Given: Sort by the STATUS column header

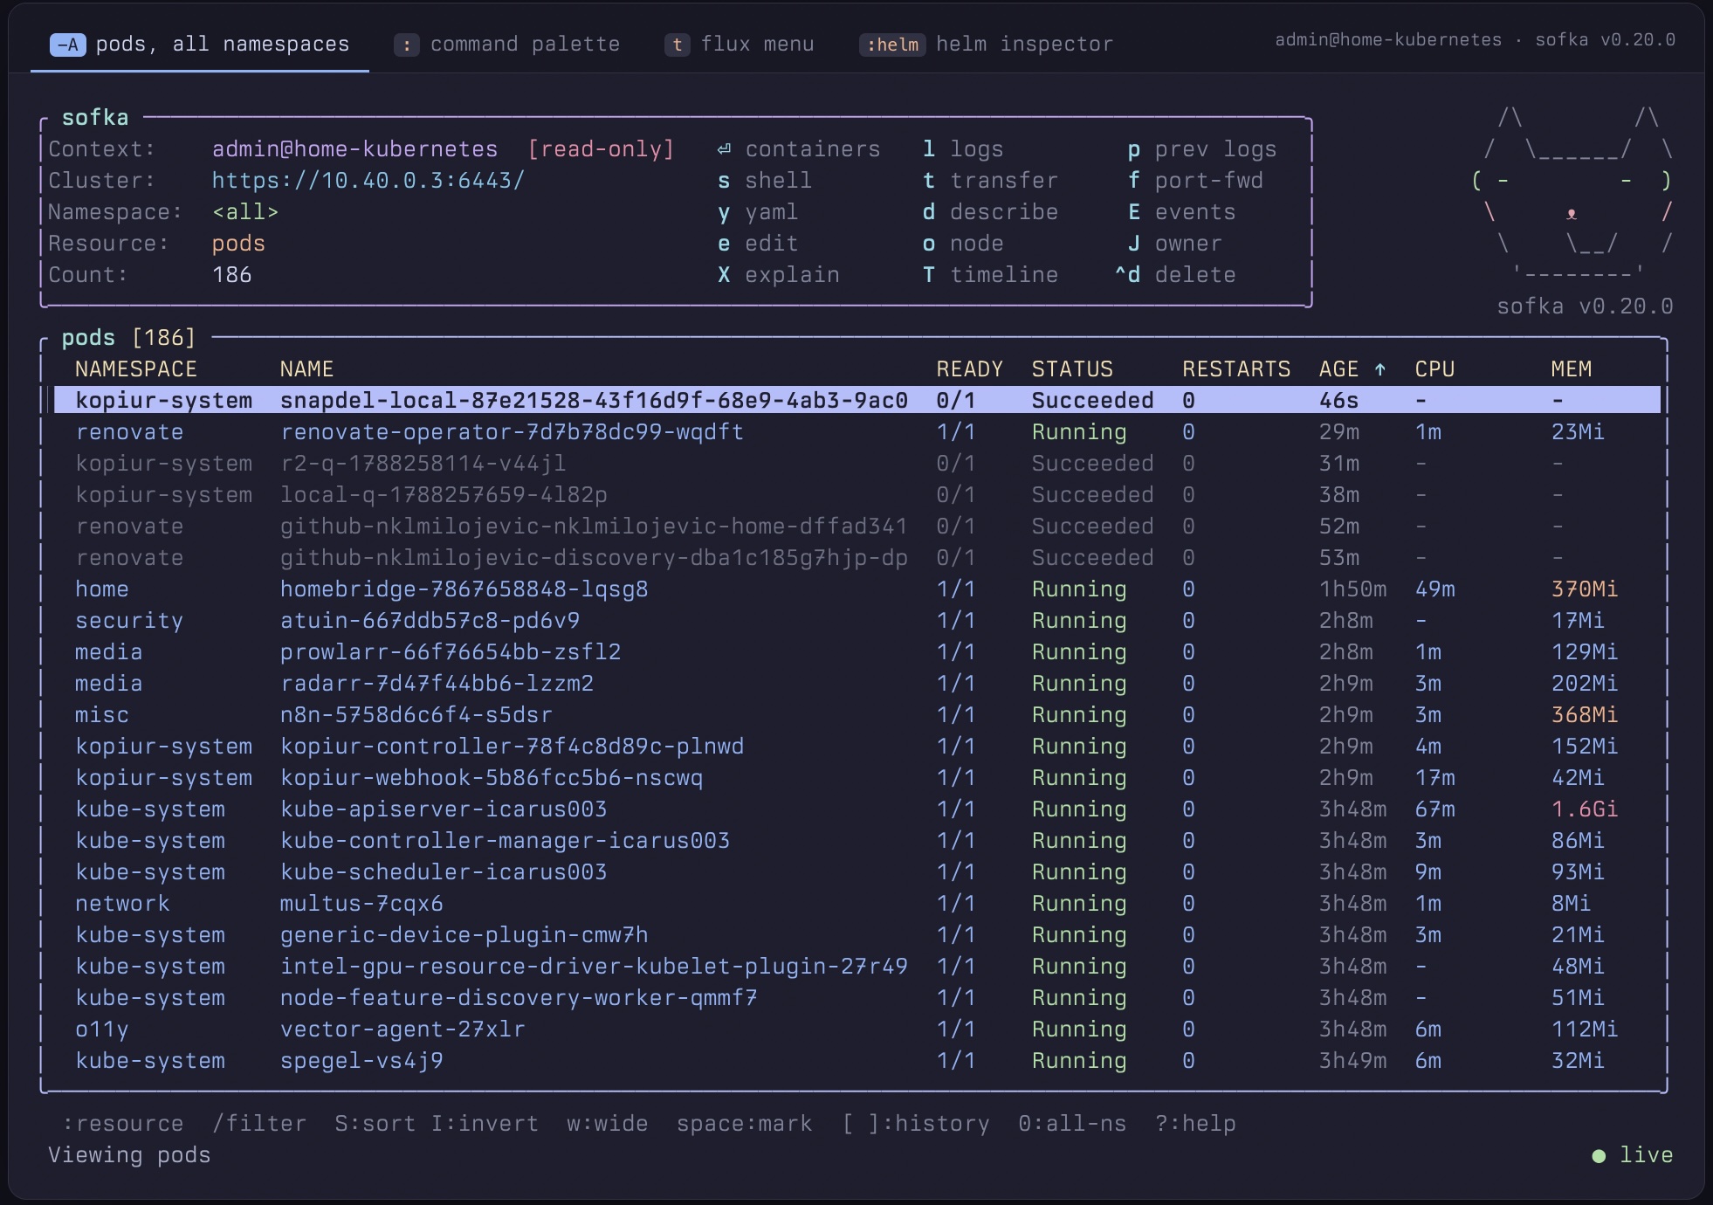Looking at the screenshot, I should [x=1072, y=369].
